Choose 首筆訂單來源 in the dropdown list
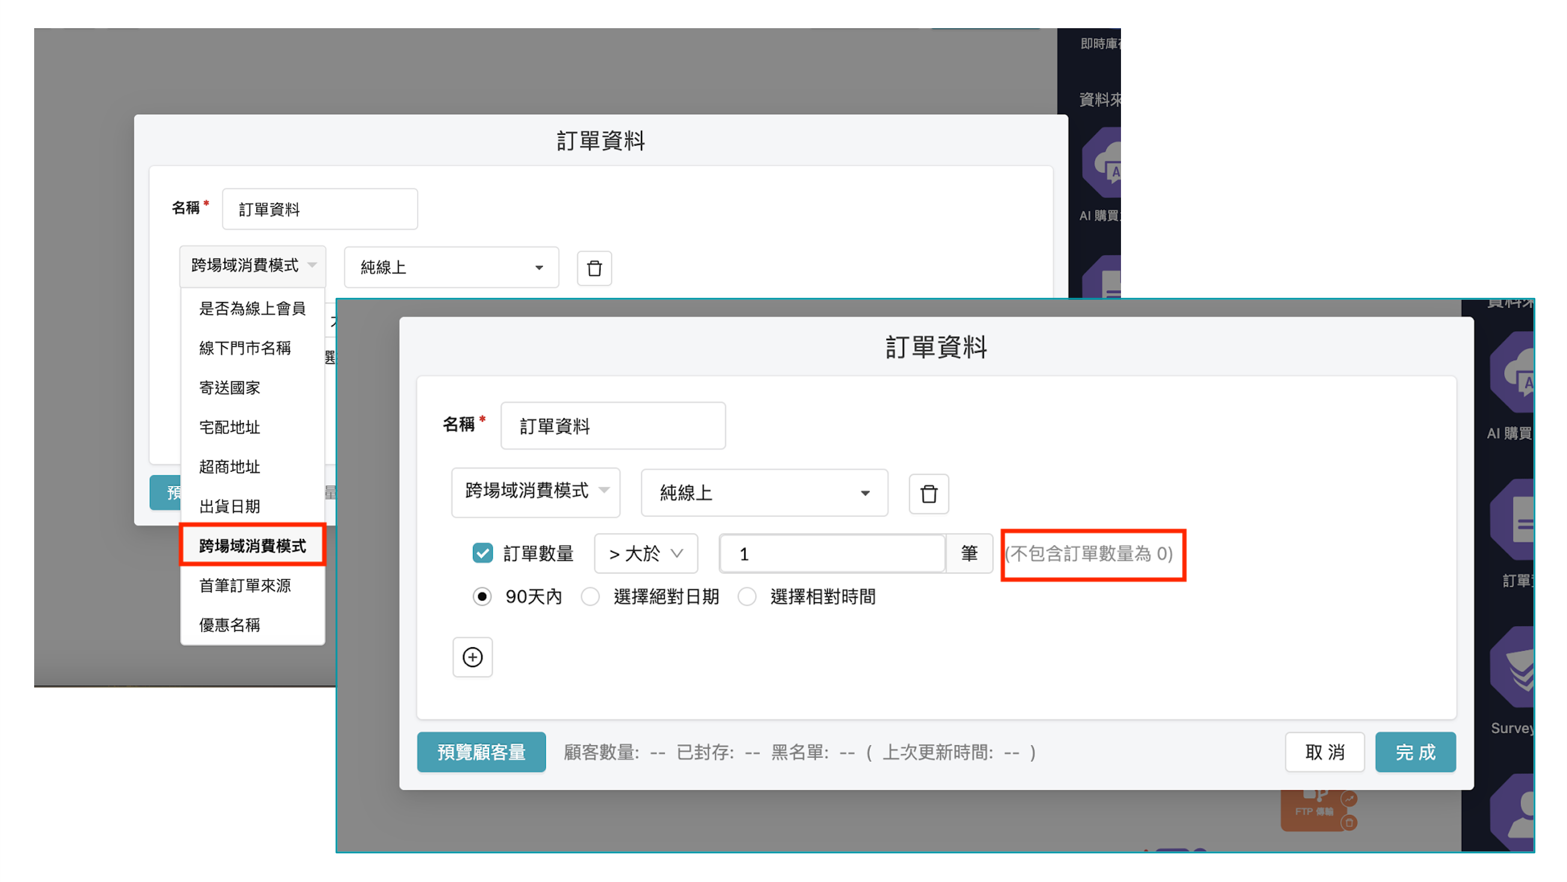Viewport: 1567px width, 882px height. point(246,585)
